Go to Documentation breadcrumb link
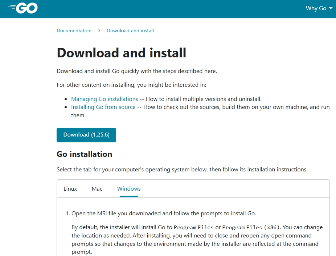 pos(74,31)
